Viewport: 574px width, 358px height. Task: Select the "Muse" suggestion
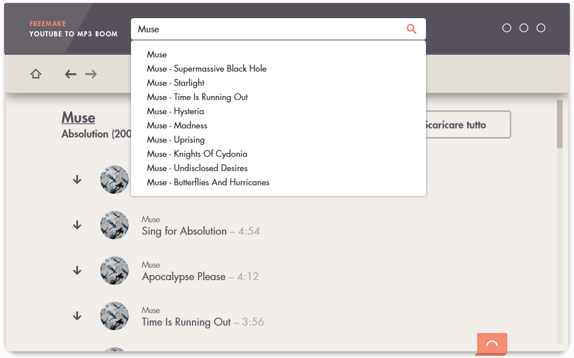(x=157, y=55)
